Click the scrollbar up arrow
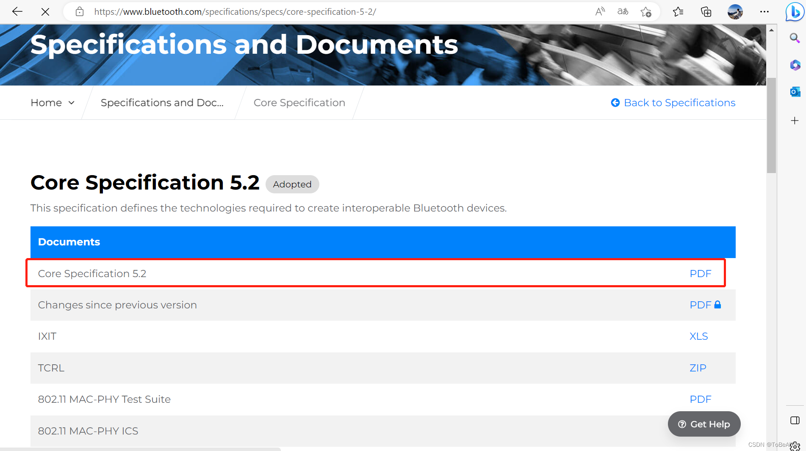Screen dimensions: 806x451 (x=771, y=30)
